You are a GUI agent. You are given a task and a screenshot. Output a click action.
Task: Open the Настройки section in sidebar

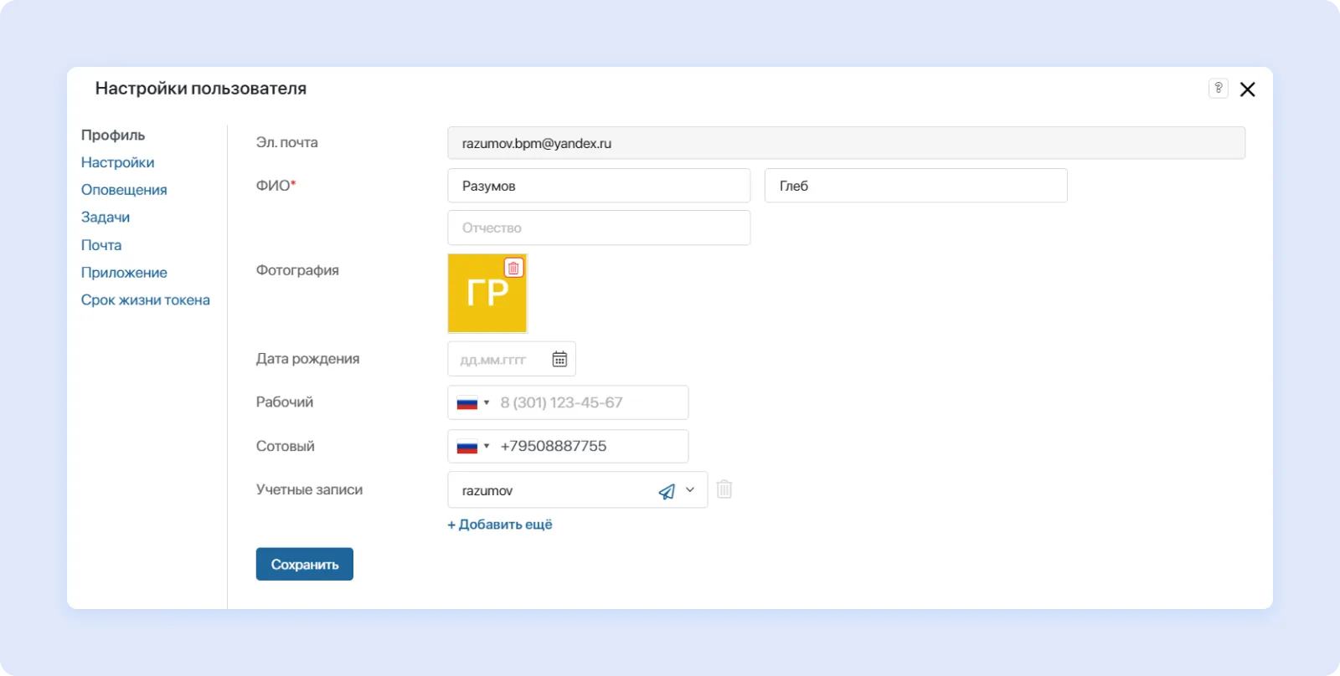coord(117,162)
